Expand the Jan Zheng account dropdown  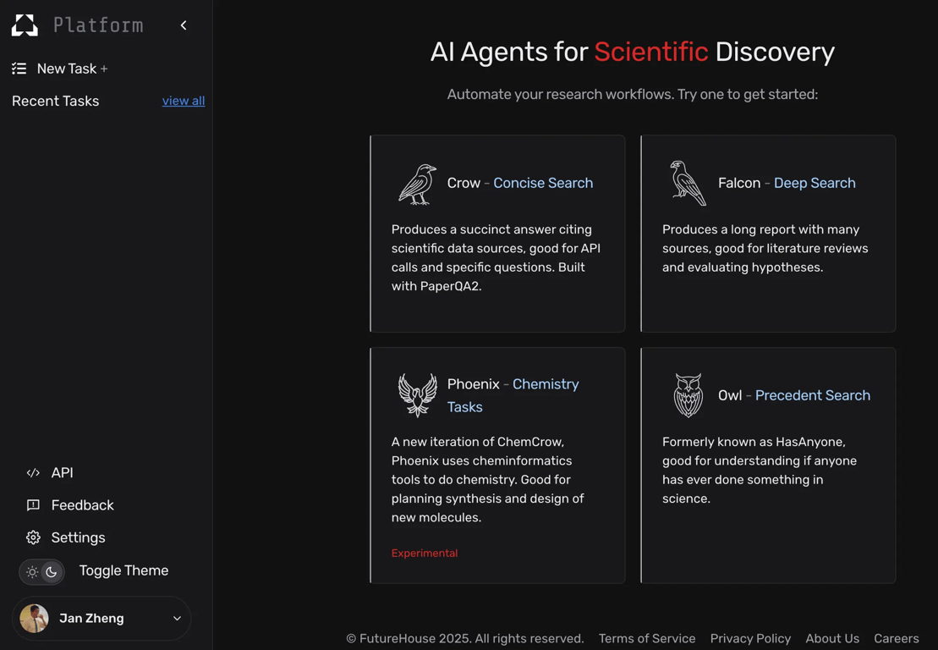177,619
